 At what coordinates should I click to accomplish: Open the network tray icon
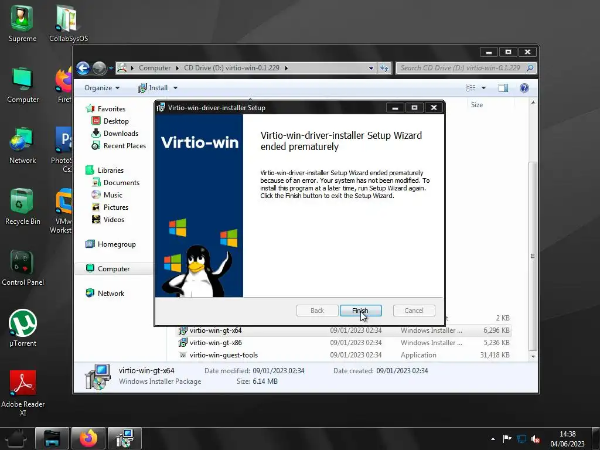pyautogui.click(x=521, y=439)
